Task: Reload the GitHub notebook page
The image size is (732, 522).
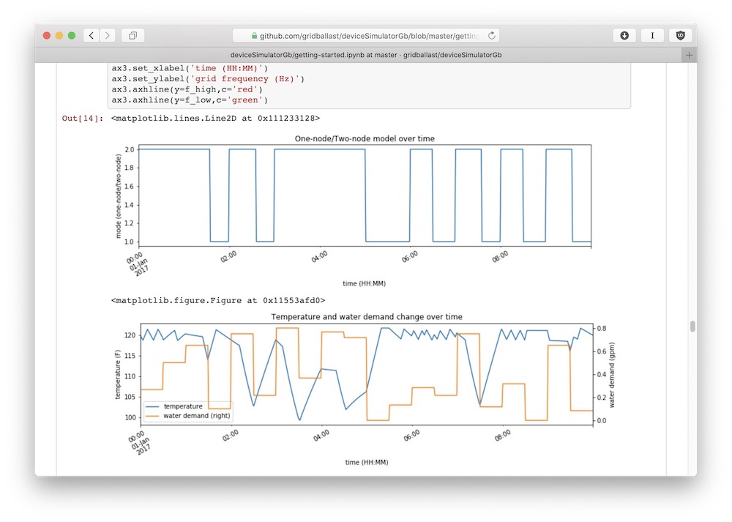Action: [492, 35]
